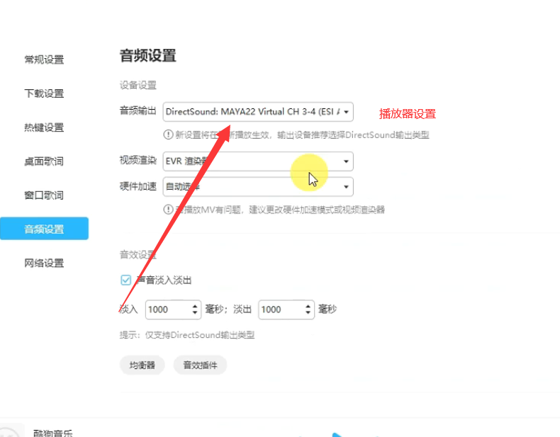Viewport: 560px width, 437px height.
Task: Select the highlighted 音频设置 tab
Action: pos(44,229)
